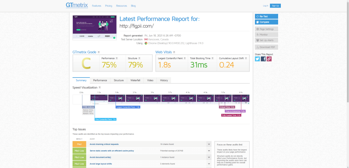The image size is (349, 168).
Task: Click the Log In link
Action: pyautogui.click(x=265, y=6)
